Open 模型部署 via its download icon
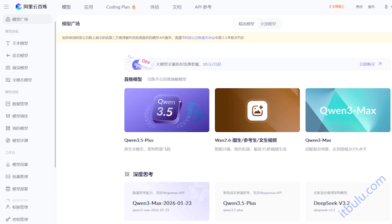Screen dimensions: 392x224 tap(8, 189)
